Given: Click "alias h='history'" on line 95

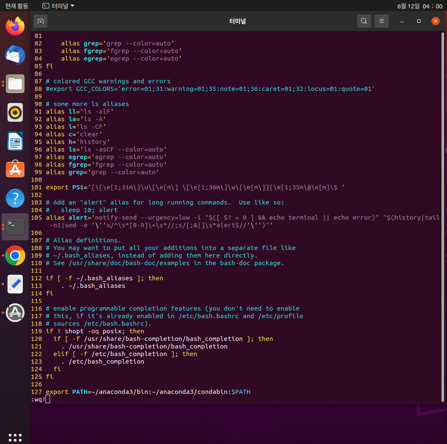Looking at the screenshot, I should tap(77, 142).
